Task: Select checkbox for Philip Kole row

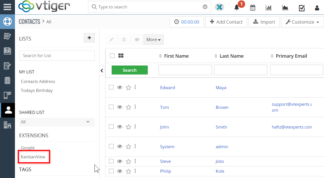Action: coord(111,171)
